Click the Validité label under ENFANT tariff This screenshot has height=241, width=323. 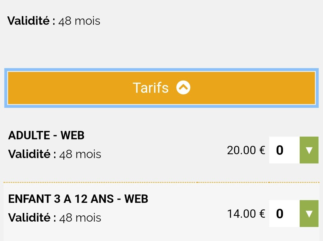coord(32,217)
